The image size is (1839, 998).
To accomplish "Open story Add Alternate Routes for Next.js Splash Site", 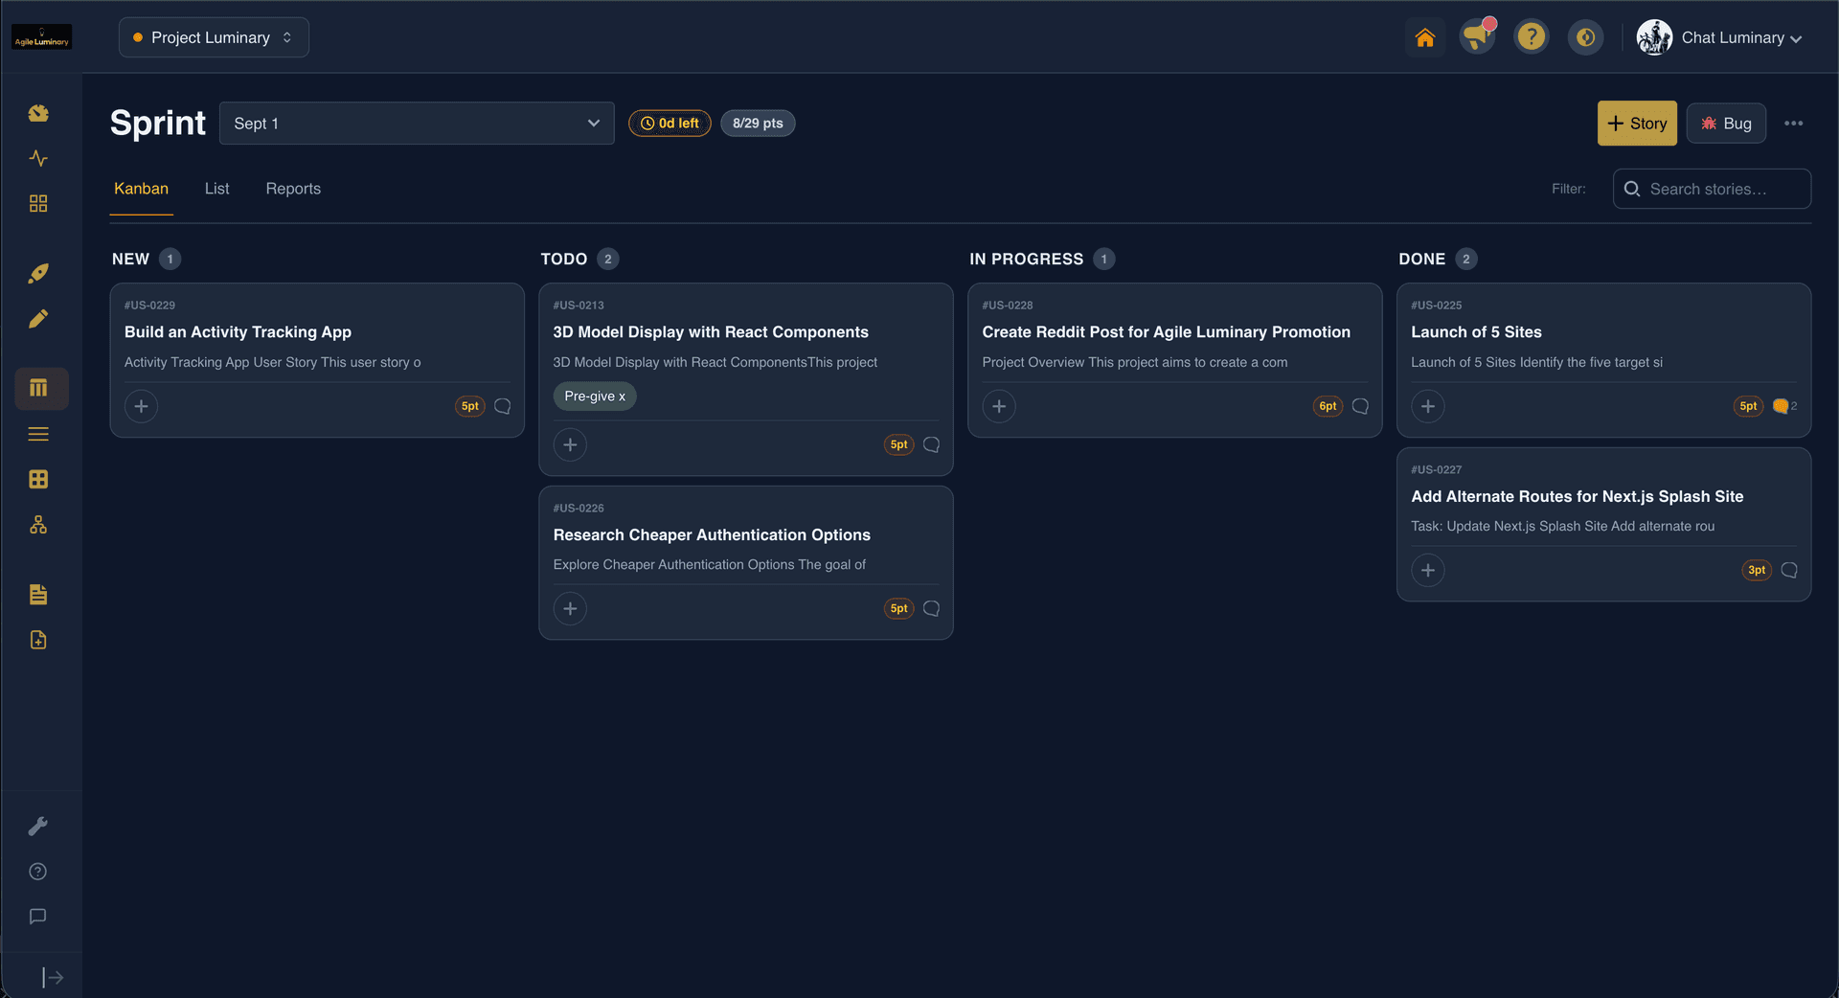I will [1577, 497].
